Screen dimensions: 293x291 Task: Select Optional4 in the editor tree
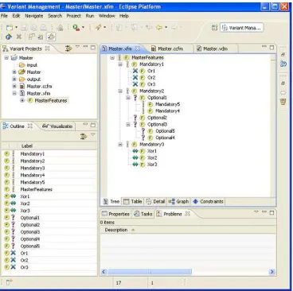tap(165, 138)
